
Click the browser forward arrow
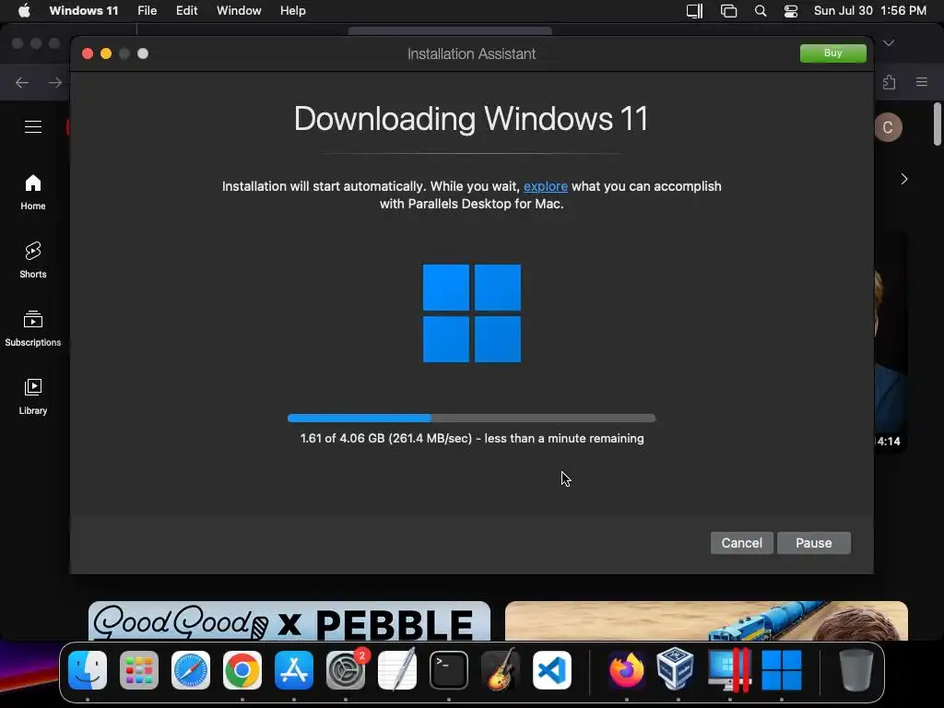(55, 82)
